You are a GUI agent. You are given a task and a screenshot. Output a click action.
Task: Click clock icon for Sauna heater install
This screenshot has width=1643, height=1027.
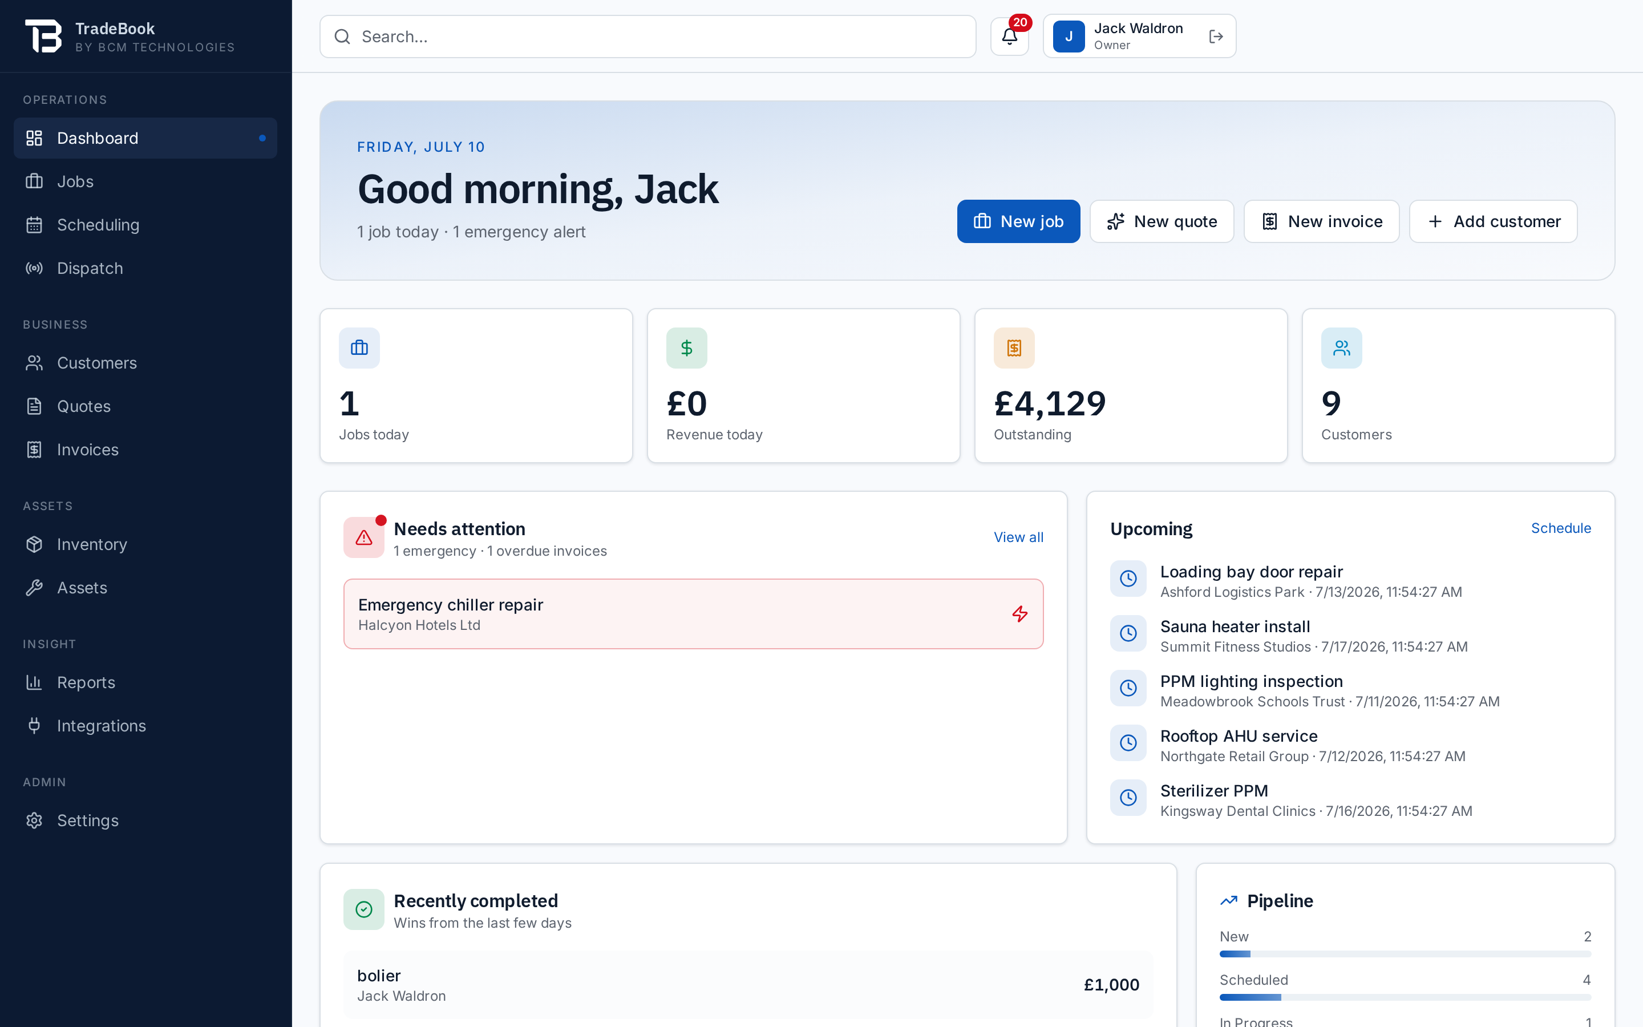(x=1128, y=633)
